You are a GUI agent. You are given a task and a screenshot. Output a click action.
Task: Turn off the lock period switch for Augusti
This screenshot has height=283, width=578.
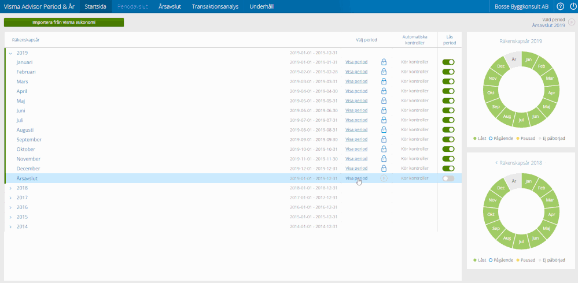point(448,130)
